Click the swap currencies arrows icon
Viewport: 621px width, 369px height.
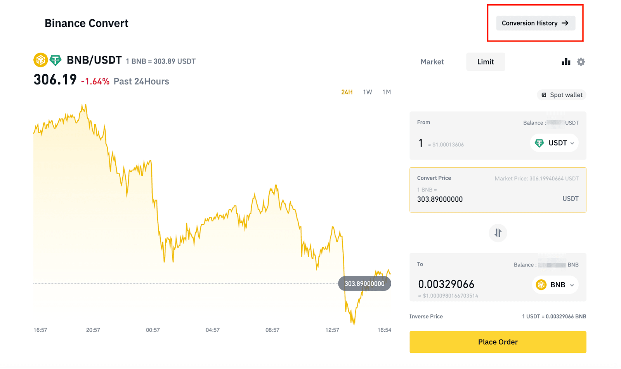coord(498,233)
